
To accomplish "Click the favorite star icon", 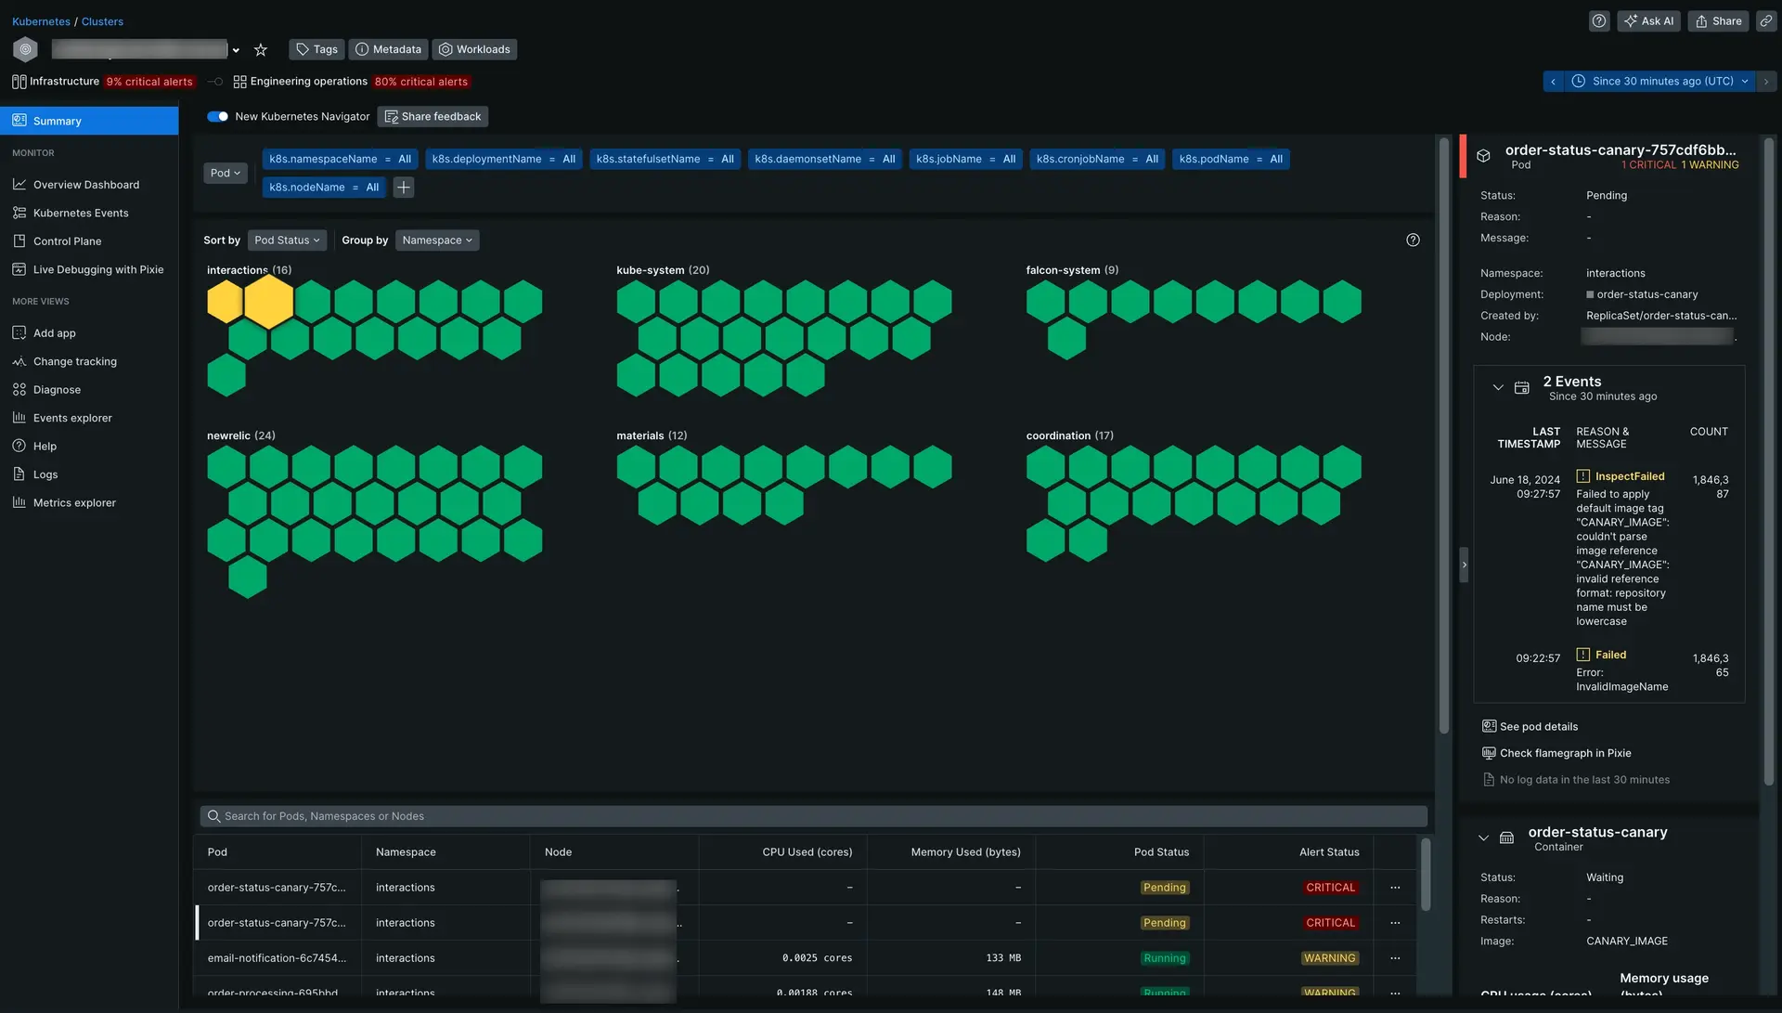I will point(261,50).
